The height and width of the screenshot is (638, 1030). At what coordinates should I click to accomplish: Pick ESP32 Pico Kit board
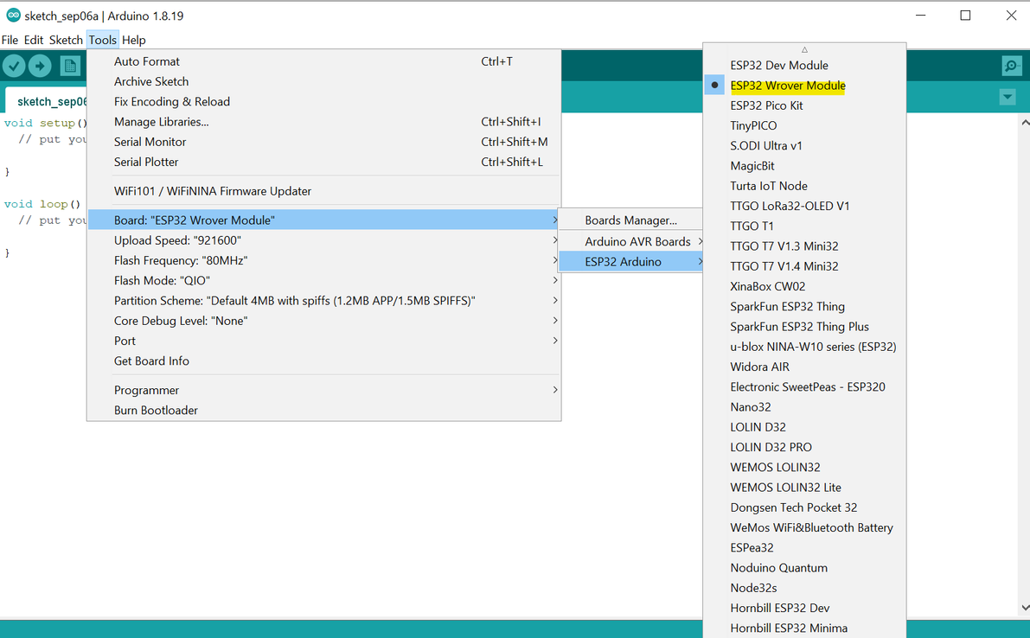click(x=766, y=105)
